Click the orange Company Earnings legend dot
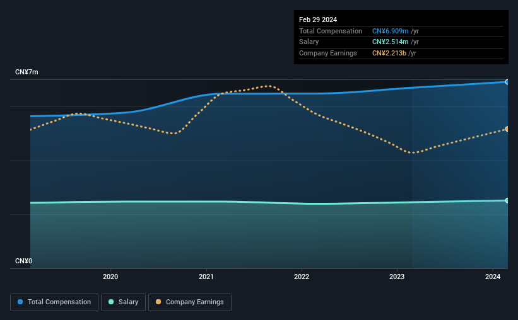Image resolution: width=518 pixels, height=320 pixels. [158, 302]
